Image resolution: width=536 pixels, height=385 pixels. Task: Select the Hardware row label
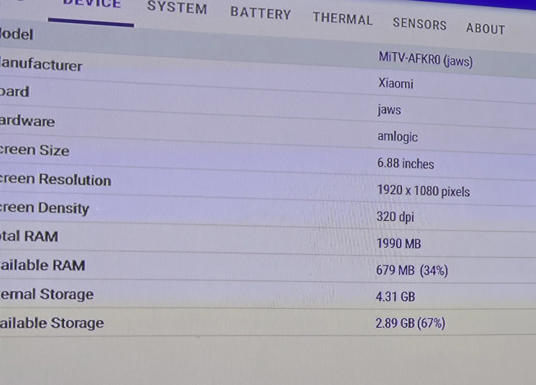click(27, 121)
